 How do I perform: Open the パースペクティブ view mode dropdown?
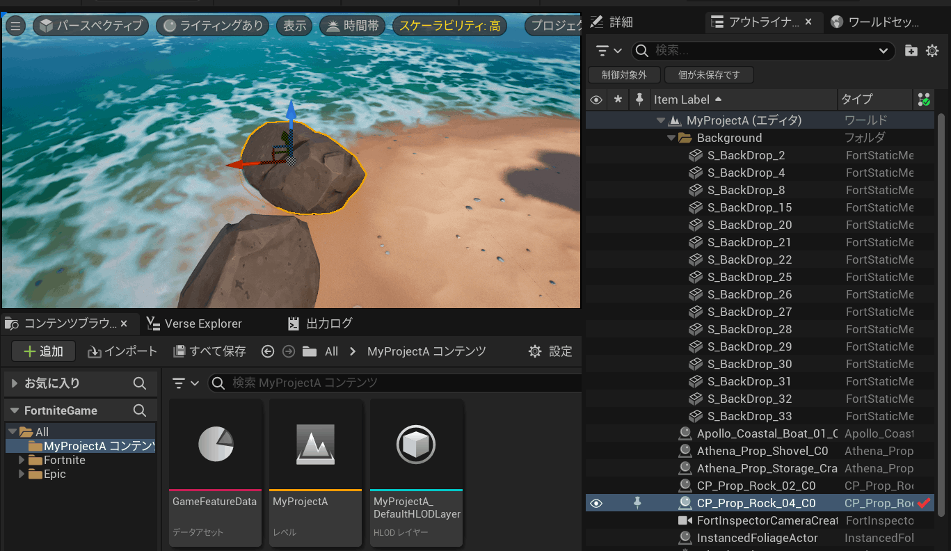pos(91,26)
